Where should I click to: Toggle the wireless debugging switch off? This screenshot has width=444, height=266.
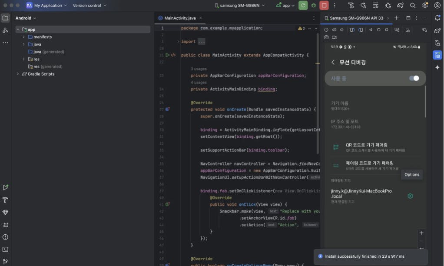point(414,78)
